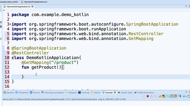Click the "/product" string literal
This screenshot has width=190, height=106.
click(64, 62)
